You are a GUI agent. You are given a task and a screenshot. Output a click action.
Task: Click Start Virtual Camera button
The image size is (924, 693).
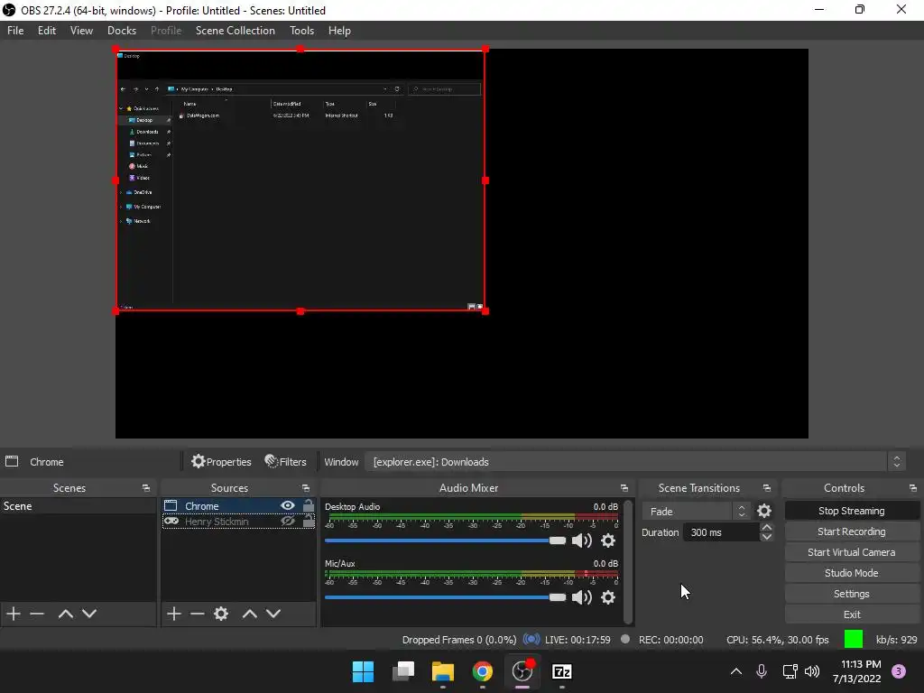pyautogui.click(x=852, y=552)
